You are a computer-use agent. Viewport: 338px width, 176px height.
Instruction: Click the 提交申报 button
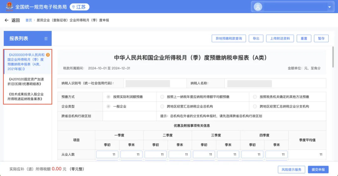pos(318,169)
